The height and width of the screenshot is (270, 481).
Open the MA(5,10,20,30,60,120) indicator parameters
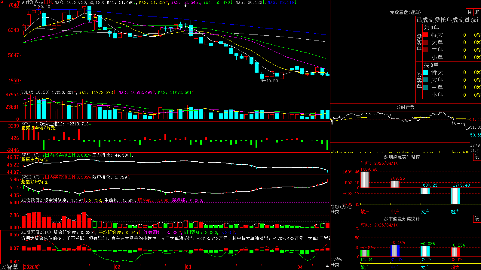pos(79,2)
